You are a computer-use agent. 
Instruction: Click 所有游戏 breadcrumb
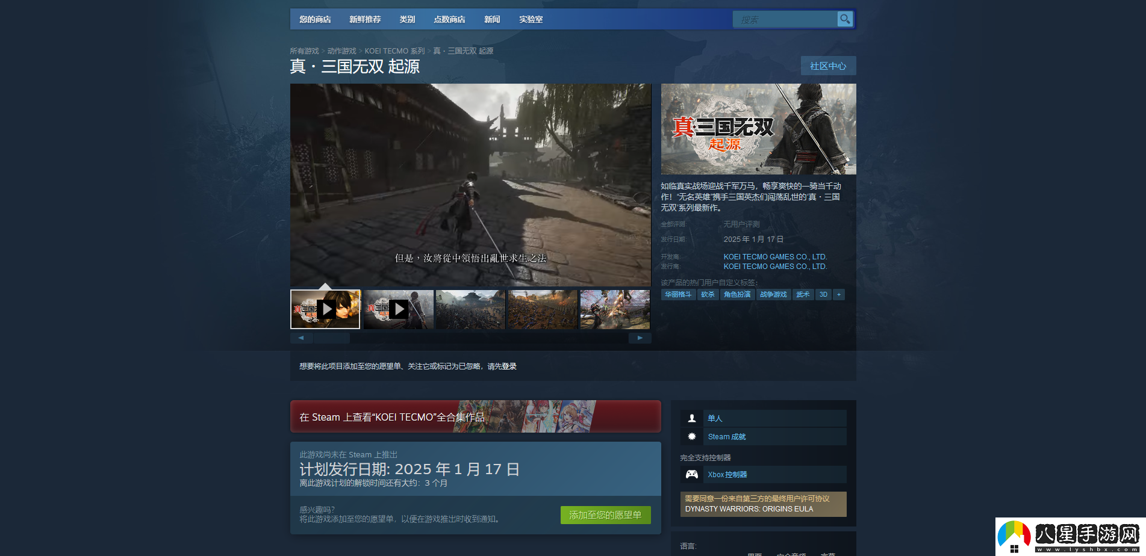pyautogui.click(x=304, y=51)
